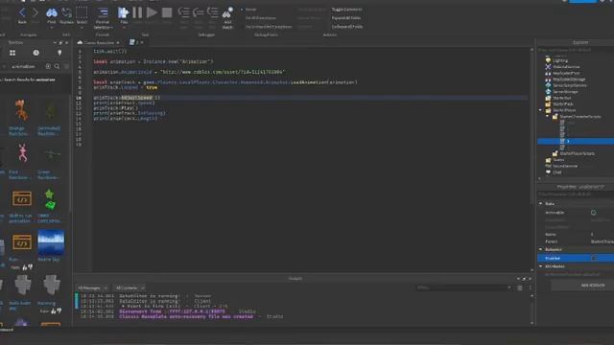Open the Replace tool

(x=66, y=13)
